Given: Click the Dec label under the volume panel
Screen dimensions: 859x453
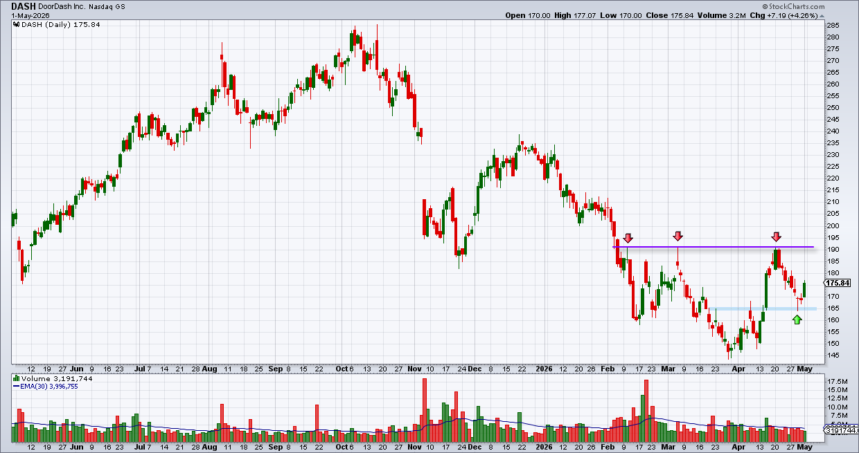Looking at the screenshot, I should tap(476, 447).
